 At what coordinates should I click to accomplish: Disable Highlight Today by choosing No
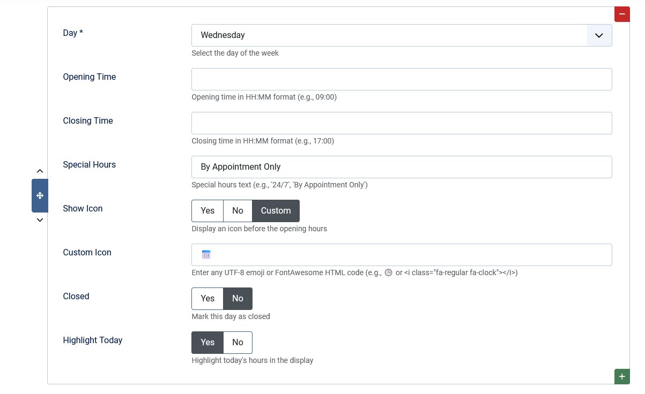click(238, 343)
